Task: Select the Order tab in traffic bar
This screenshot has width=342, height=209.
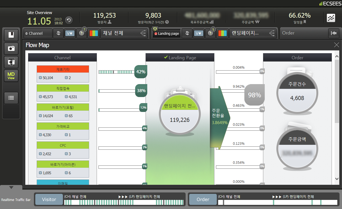Action: click(x=203, y=199)
